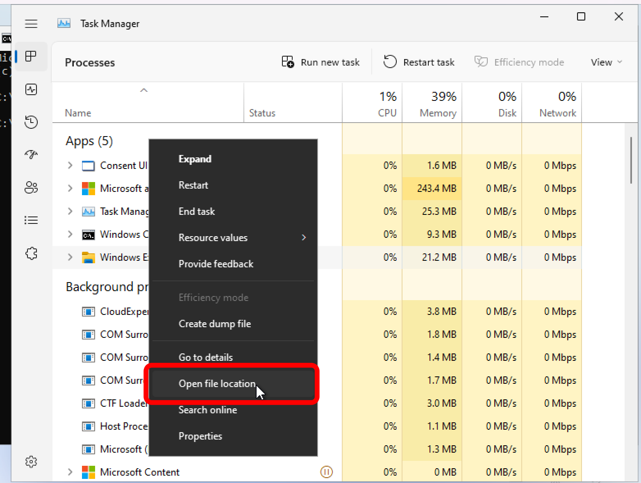Open the Details sidebar icon
The height and width of the screenshot is (483, 641).
[x=31, y=221]
